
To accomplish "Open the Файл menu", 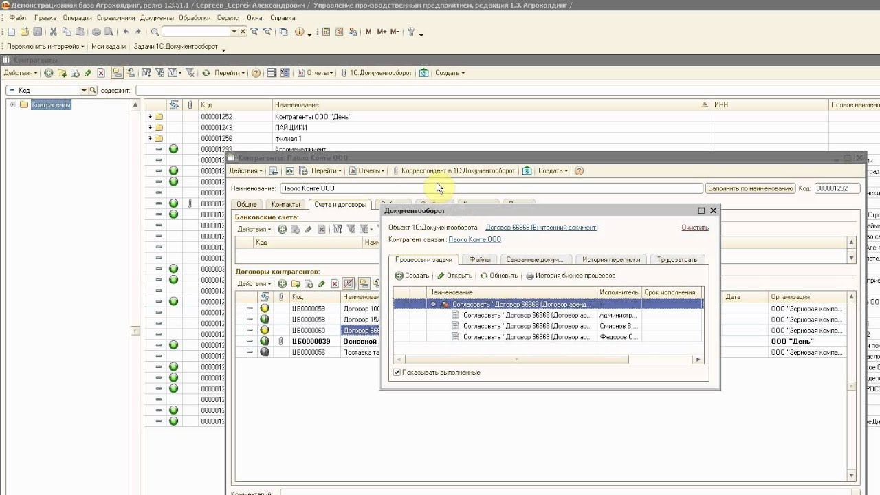I will tap(17, 18).
